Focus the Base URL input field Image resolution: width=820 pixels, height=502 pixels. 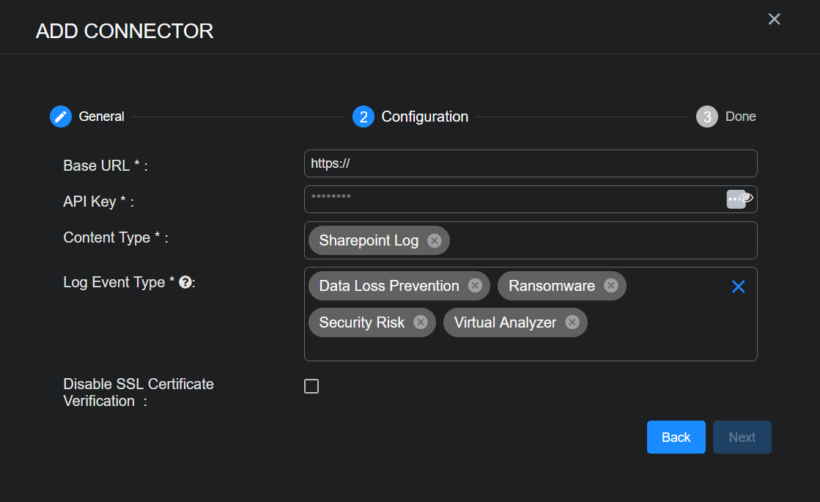[x=530, y=163]
